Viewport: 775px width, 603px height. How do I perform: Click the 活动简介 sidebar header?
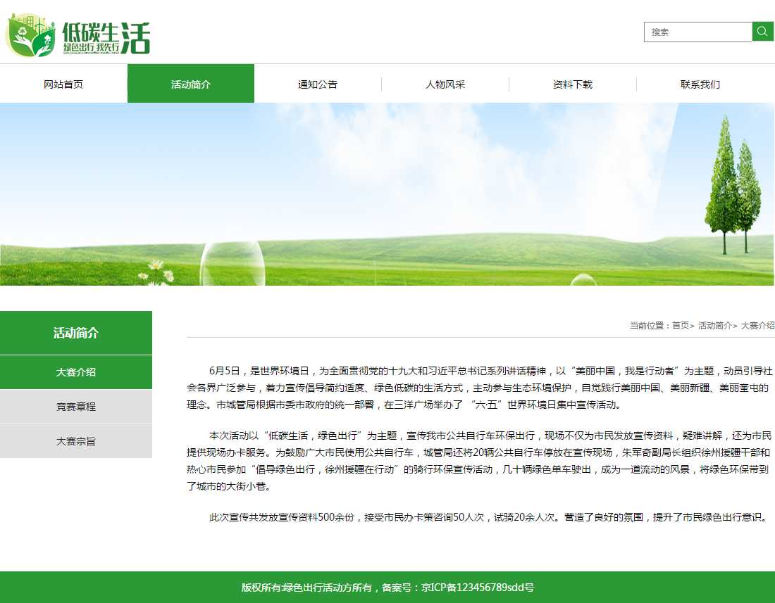click(76, 333)
